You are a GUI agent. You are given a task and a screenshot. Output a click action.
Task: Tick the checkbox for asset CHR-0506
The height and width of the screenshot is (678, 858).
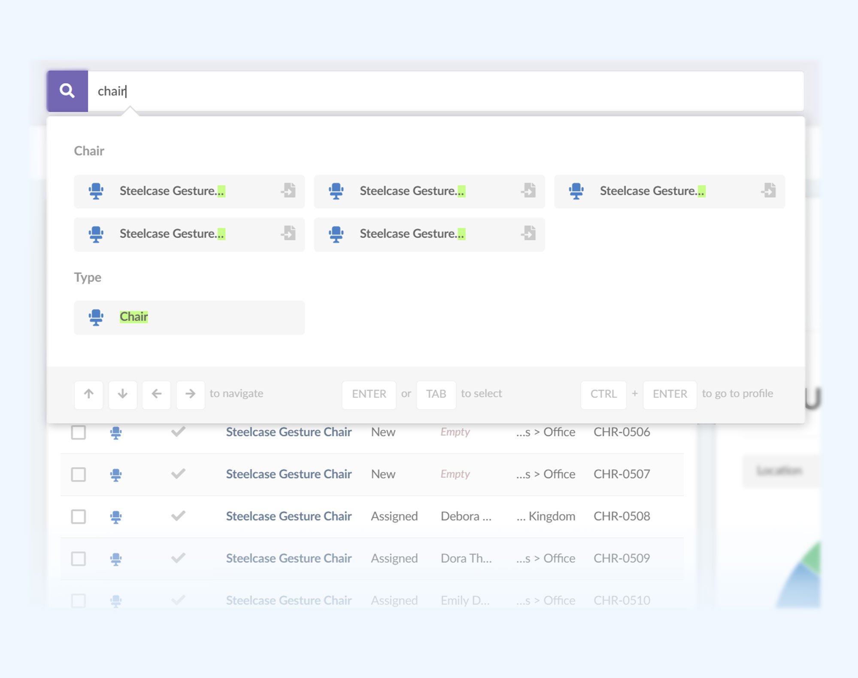[79, 433]
